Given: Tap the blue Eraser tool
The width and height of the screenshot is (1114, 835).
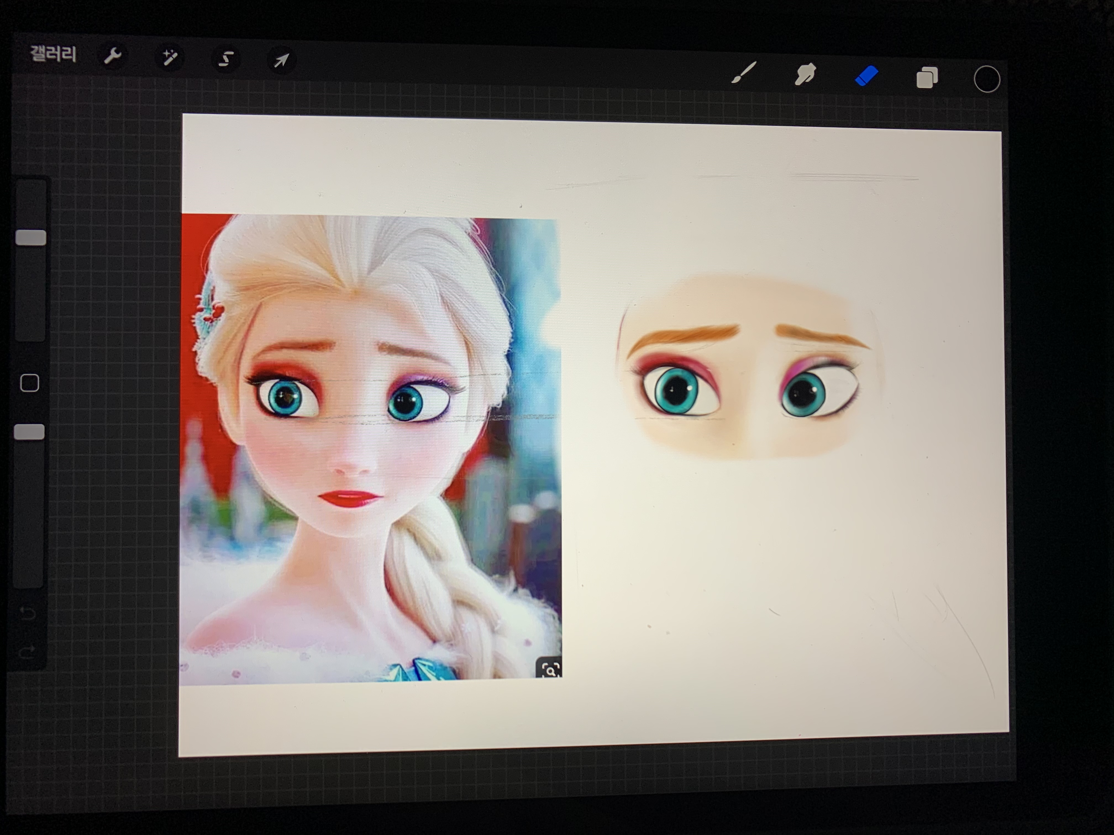Looking at the screenshot, I should pyautogui.click(x=866, y=76).
